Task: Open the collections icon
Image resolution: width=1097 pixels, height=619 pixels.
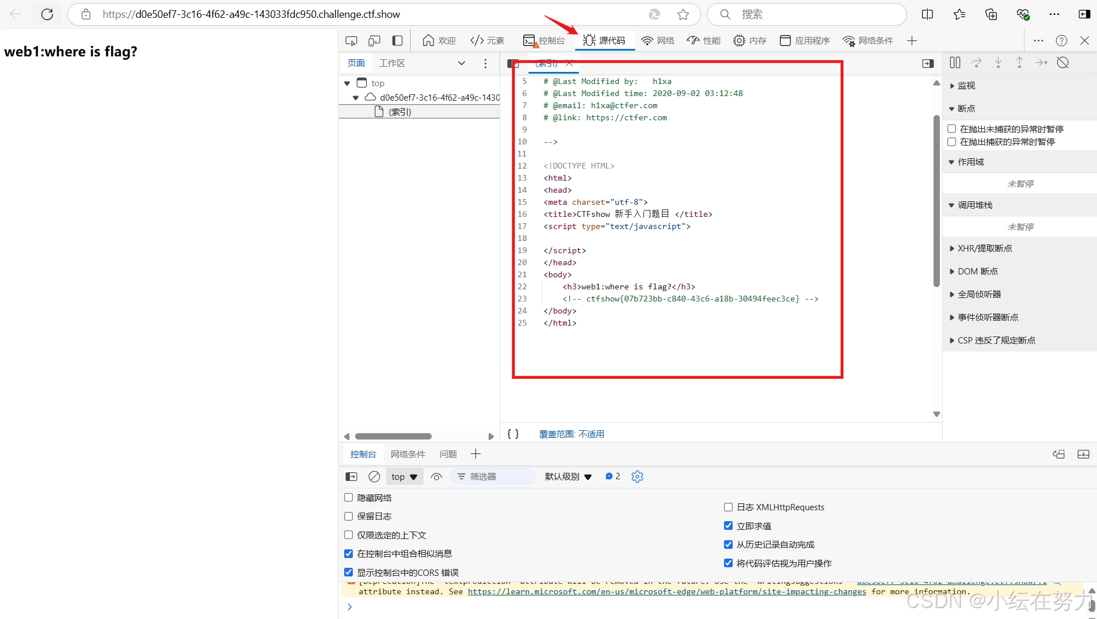Action: coord(991,14)
